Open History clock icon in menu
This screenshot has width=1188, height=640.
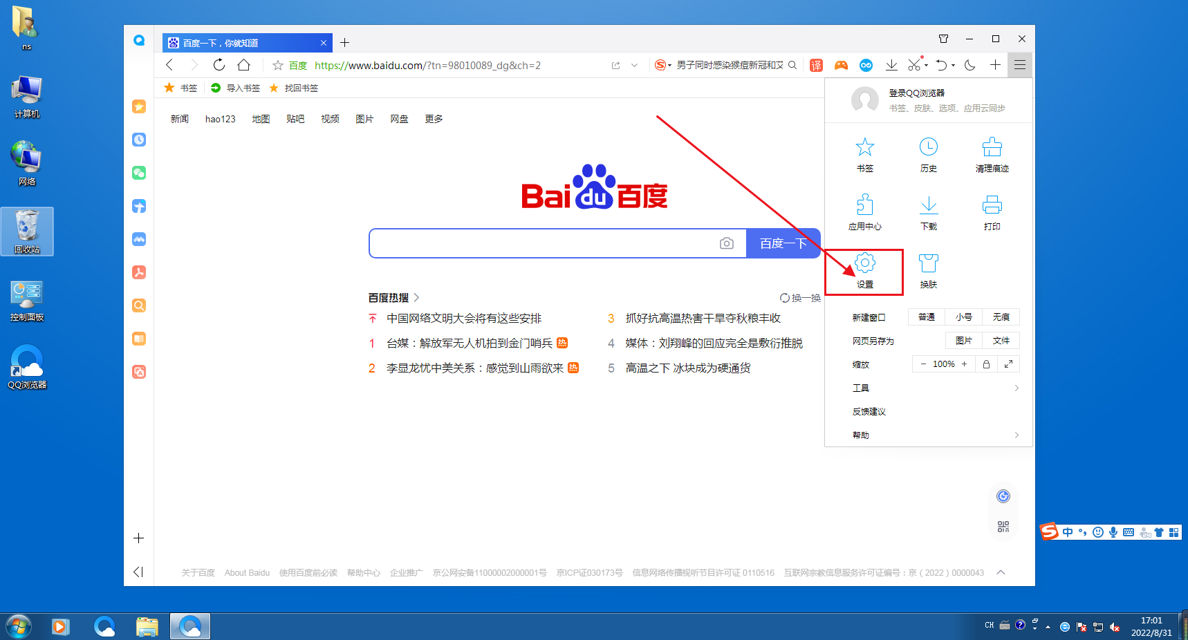[929, 154]
